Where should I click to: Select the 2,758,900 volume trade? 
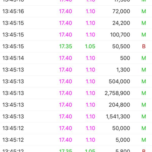point(76,93)
